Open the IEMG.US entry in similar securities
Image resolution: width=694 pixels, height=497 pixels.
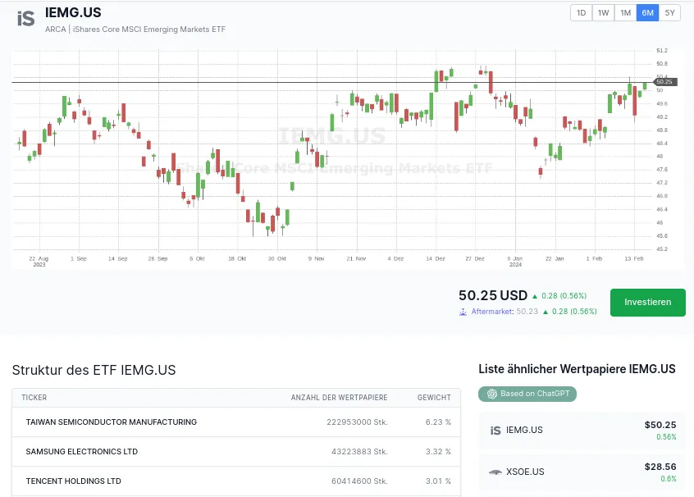point(582,430)
